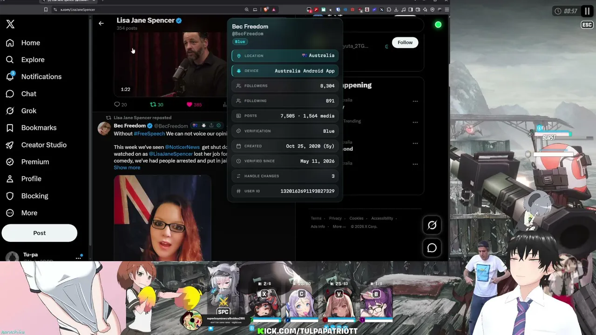Click the Blue badge under @BecFreedom
Screen dimensions: 596x335
click(240, 42)
